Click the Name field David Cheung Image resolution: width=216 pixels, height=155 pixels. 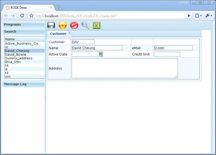(x=97, y=48)
